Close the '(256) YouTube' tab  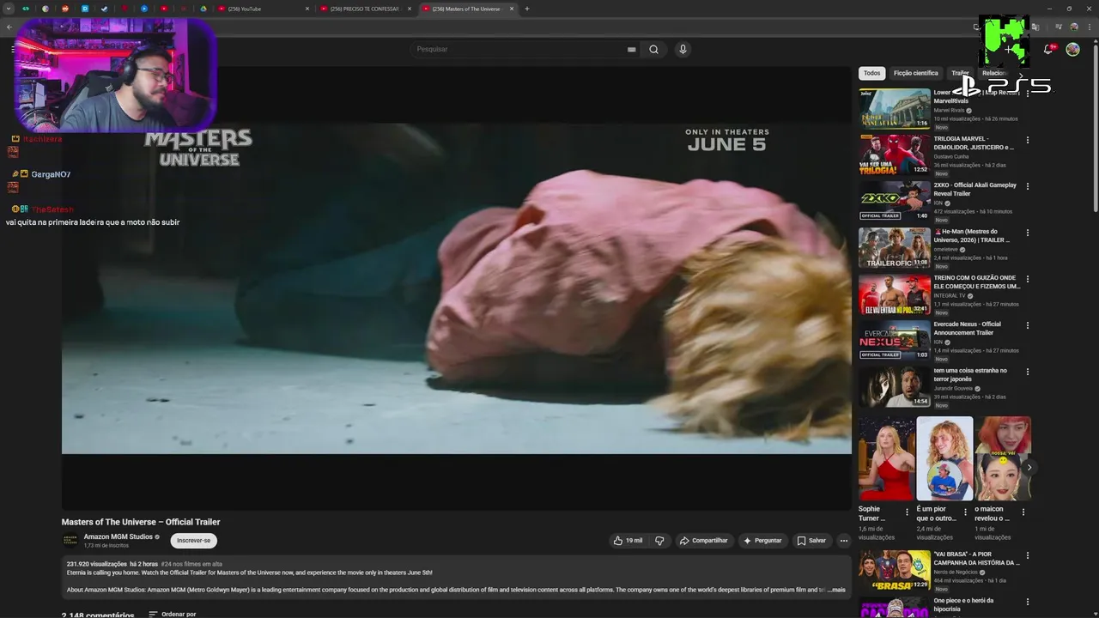point(307,9)
